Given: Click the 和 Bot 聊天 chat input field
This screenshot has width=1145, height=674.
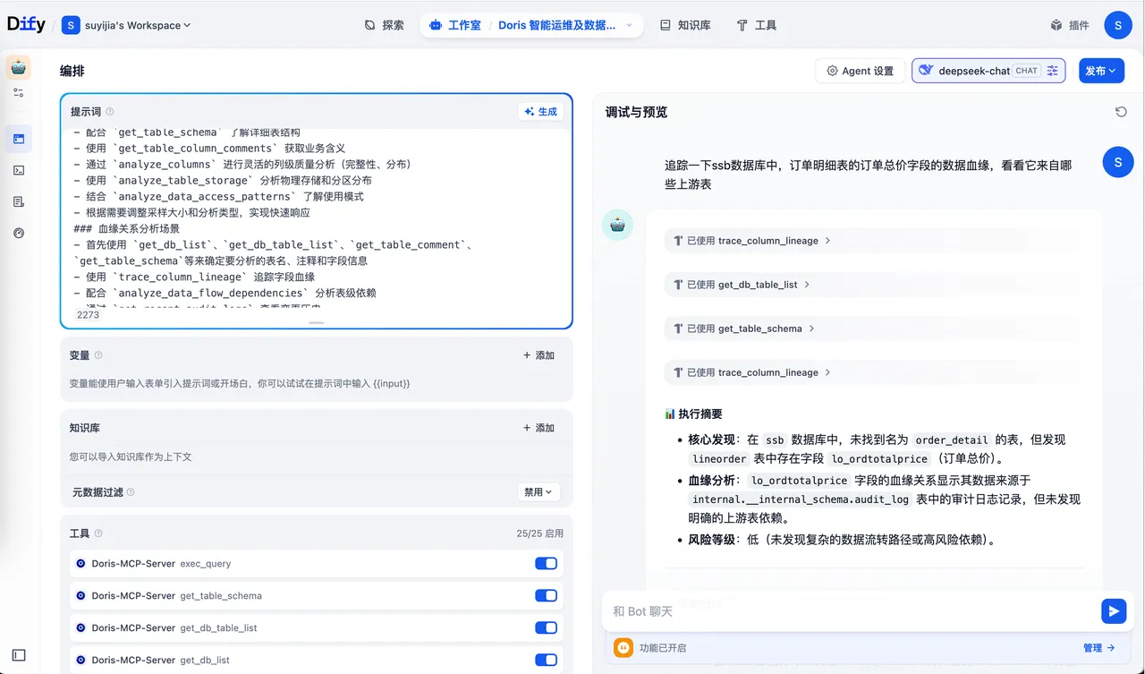Looking at the screenshot, I should (x=805, y=610).
